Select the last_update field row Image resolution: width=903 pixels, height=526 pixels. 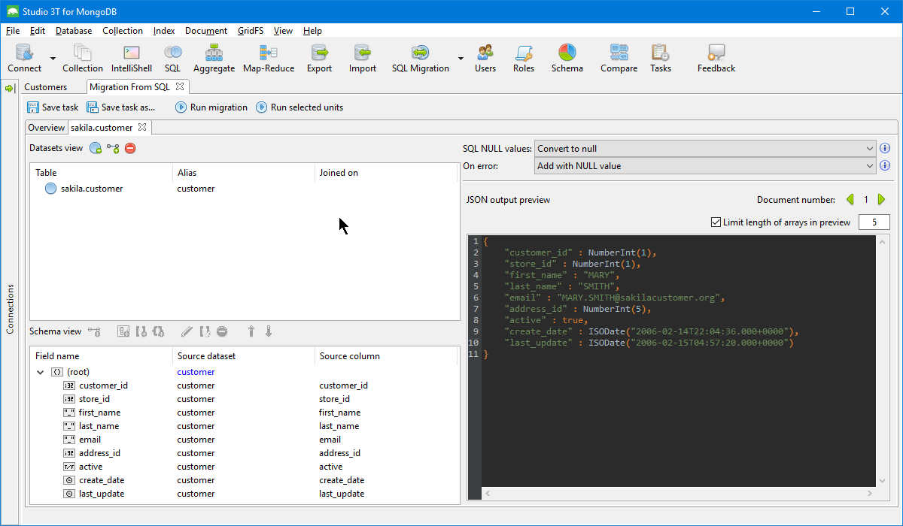[x=245, y=494]
